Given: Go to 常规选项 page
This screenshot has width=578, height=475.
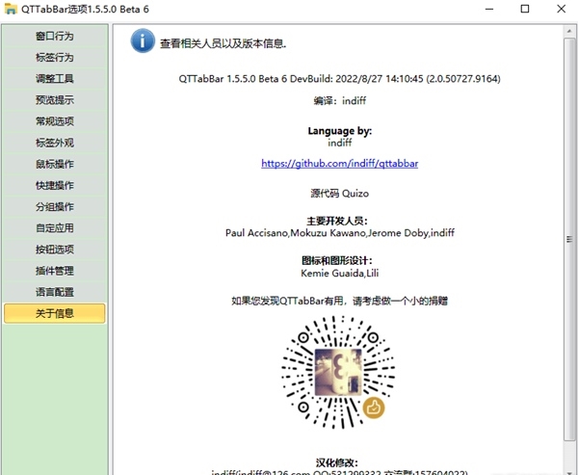Looking at the screenshot, I should [x=55, y=121].
